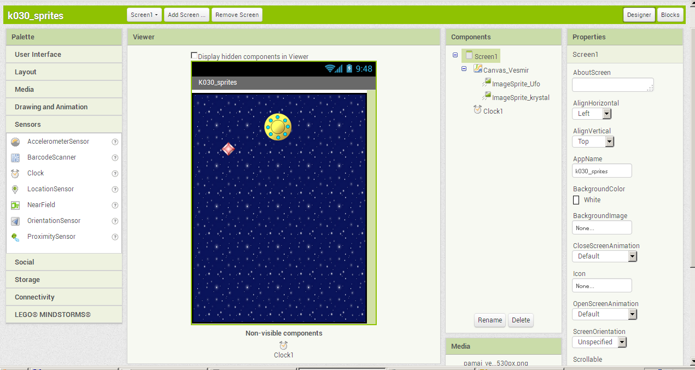Image resolution: width=695 pixels, height=370 pixels.
Task: Click the BarcodeScanner palette icon
Action: coord(15,157)
